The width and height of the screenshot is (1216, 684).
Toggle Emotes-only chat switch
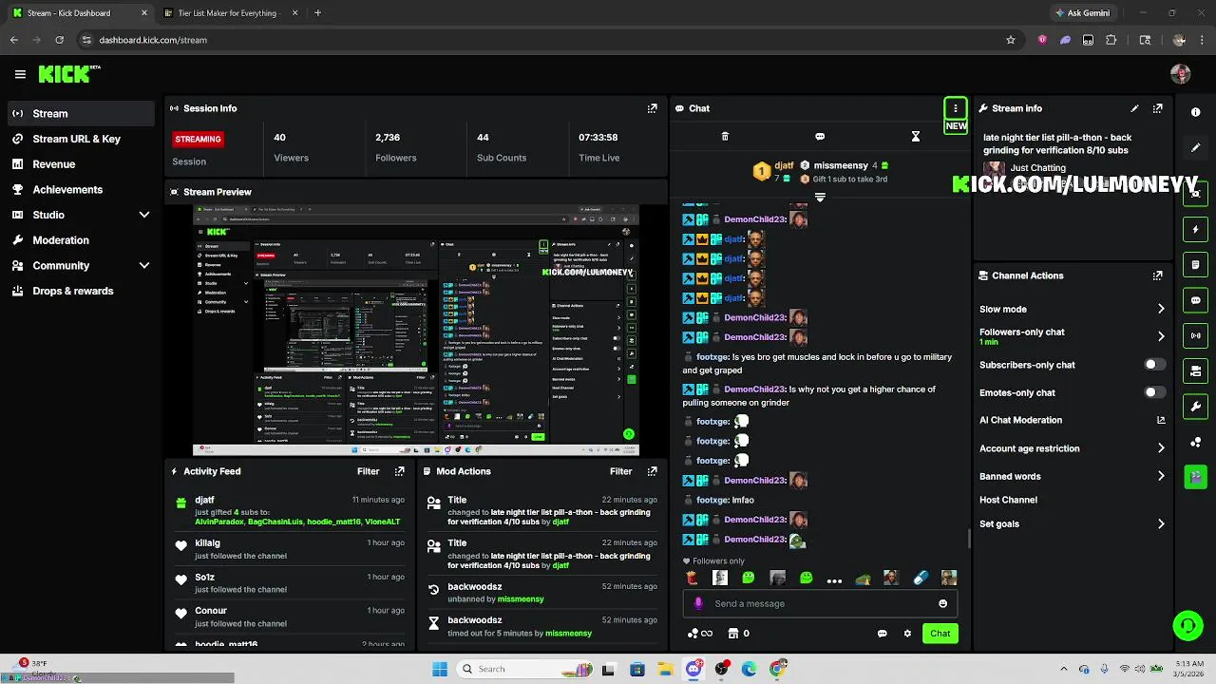click(x=1154, y=392)
